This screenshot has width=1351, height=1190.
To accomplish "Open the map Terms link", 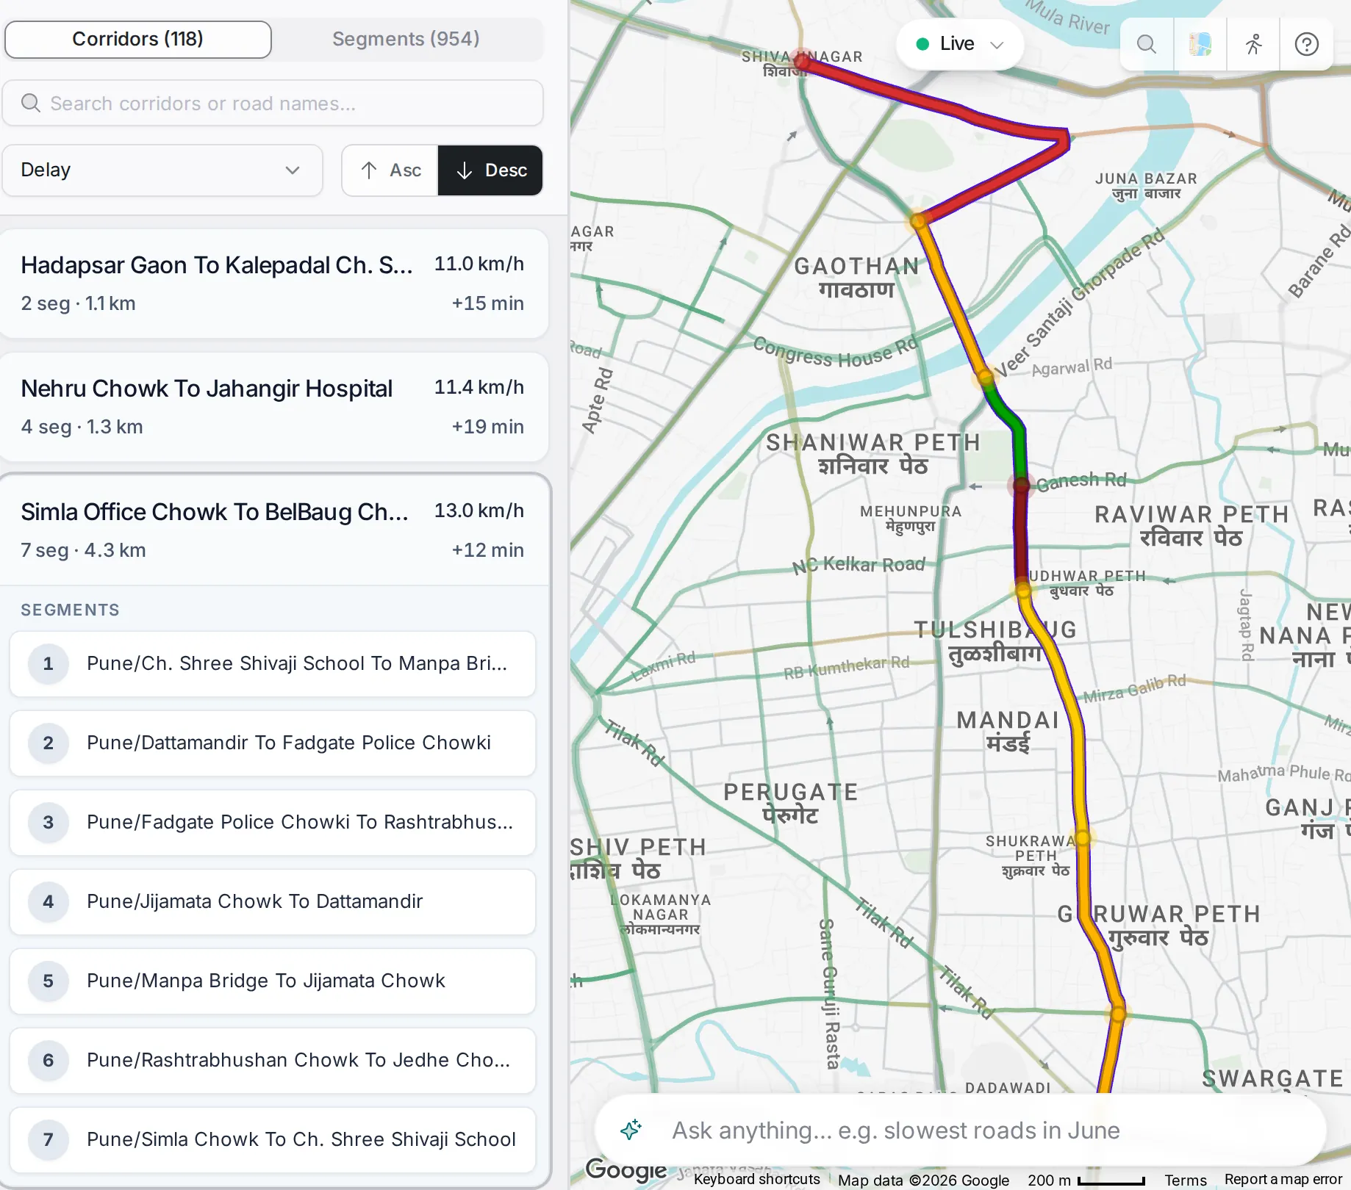I will [x=1186, y=1180].
